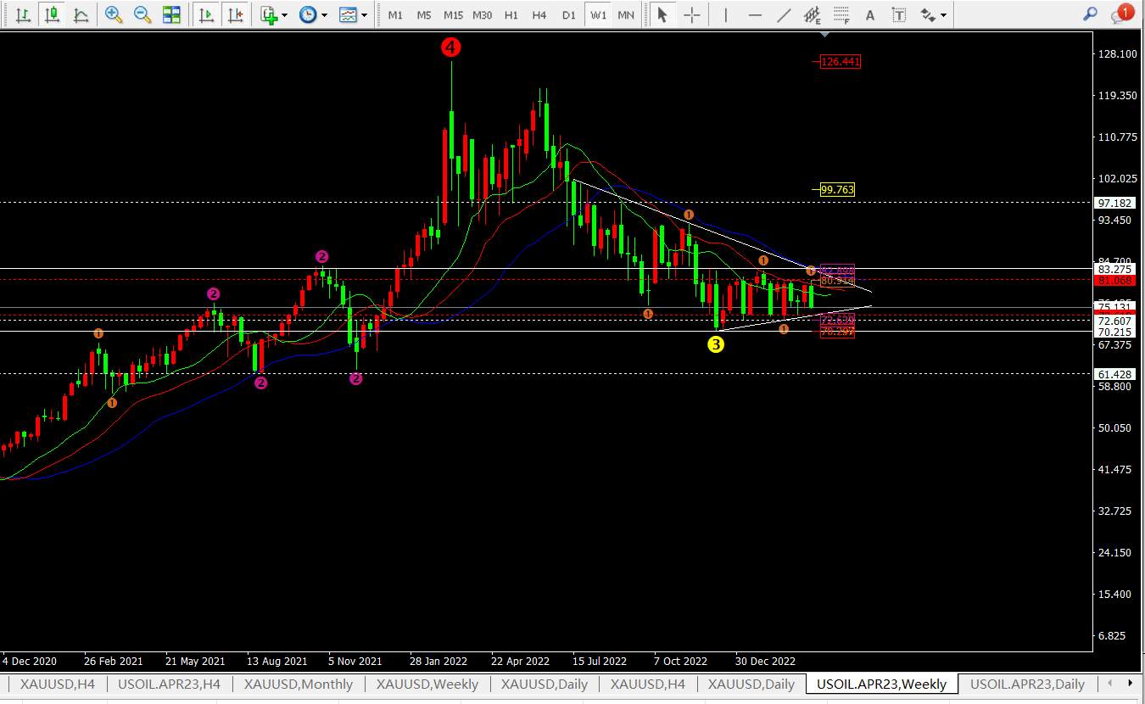Draw equidistant channel tool
This screenshot has width=1145, height=704.
pos(813,14)
